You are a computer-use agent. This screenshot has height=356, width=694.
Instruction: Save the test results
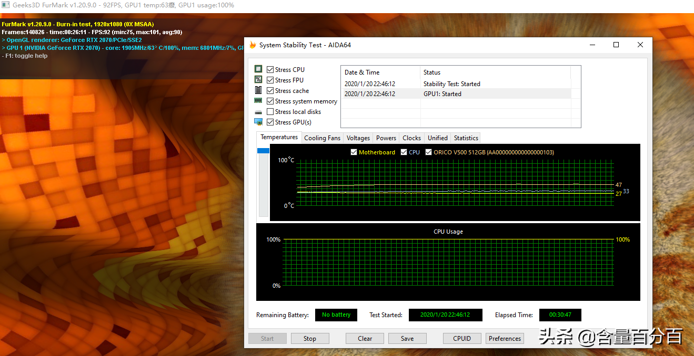(x=407, y=339)
